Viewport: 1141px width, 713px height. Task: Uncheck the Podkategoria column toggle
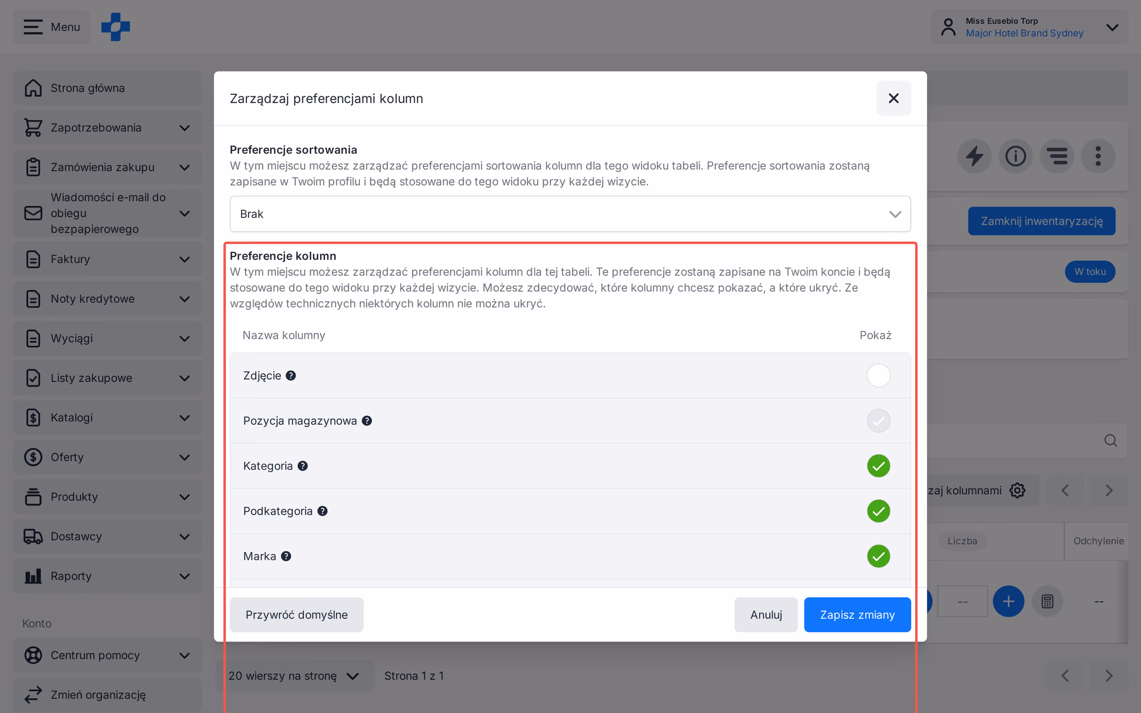point(879,511)
